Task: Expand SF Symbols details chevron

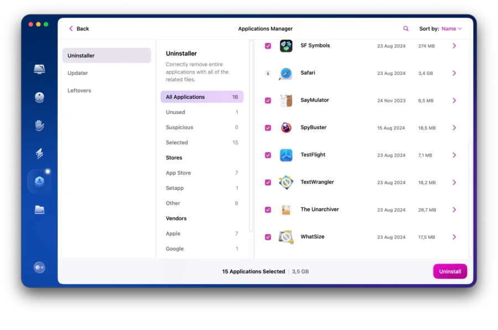Action: (x=454, y=46)
